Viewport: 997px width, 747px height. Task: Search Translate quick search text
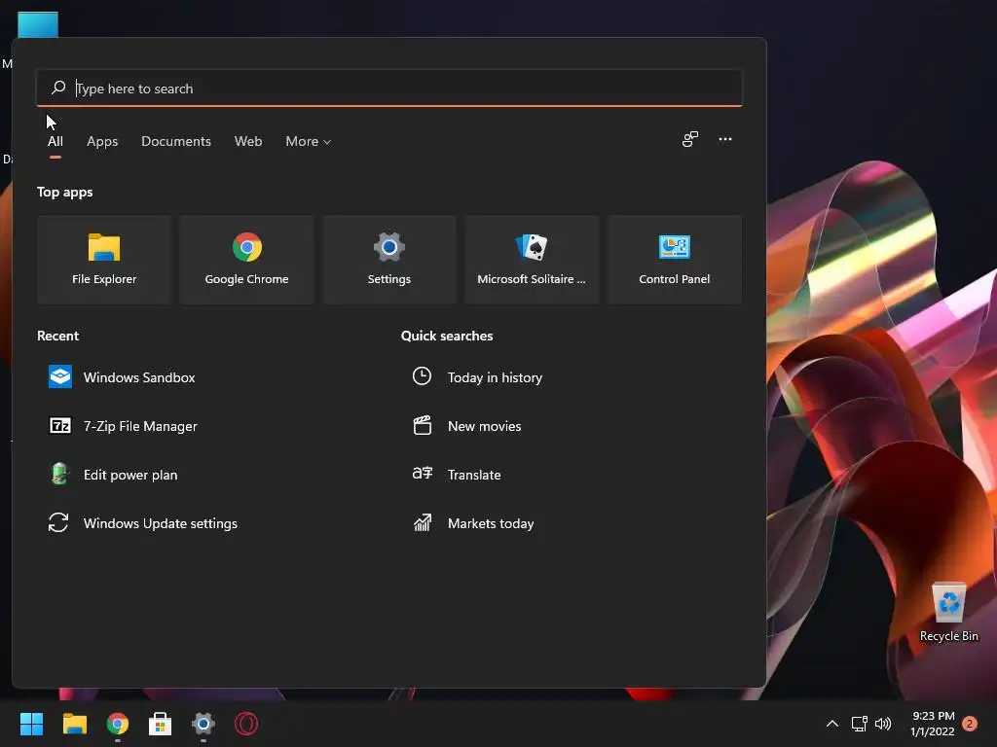coord(474,475)
